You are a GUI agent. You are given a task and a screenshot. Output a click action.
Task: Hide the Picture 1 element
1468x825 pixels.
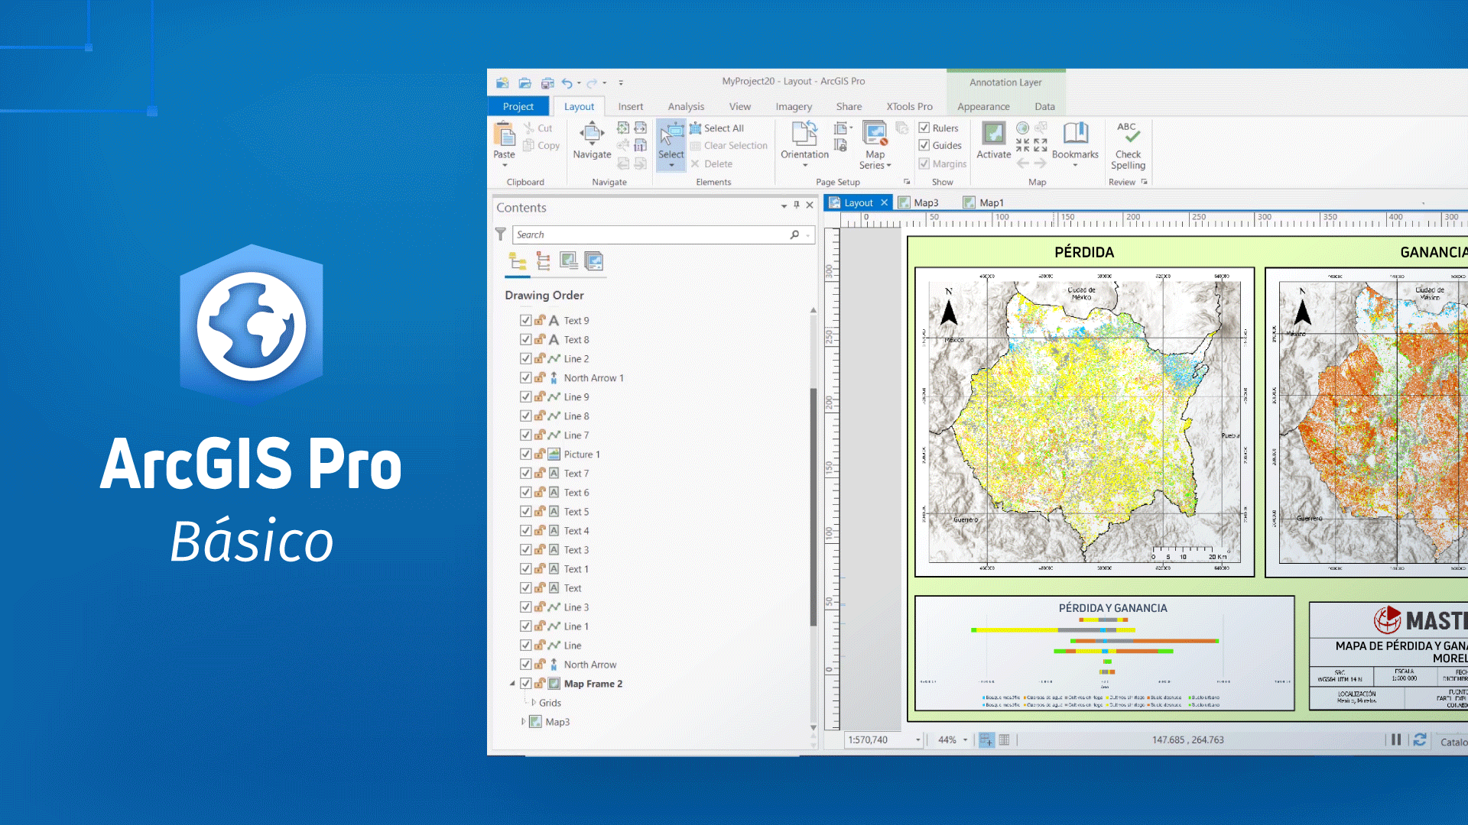pos(526,454)
